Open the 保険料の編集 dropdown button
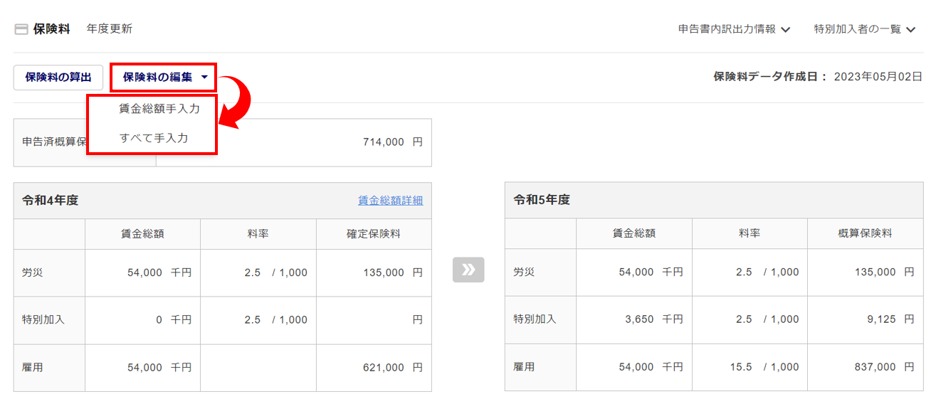The height and width of the screenshot is (399, 936). (164, 77)
